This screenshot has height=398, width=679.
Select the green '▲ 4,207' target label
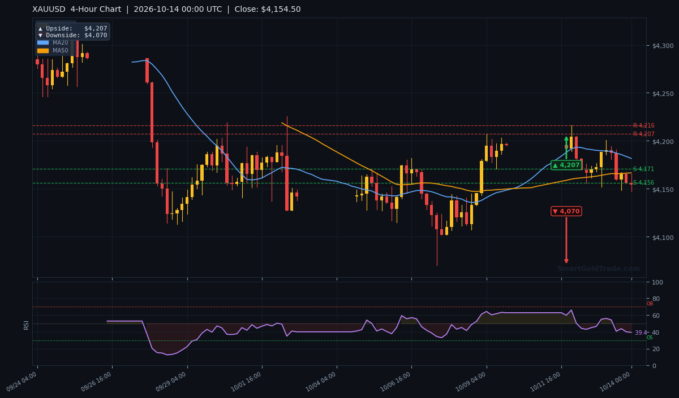(x=566, y=165)
